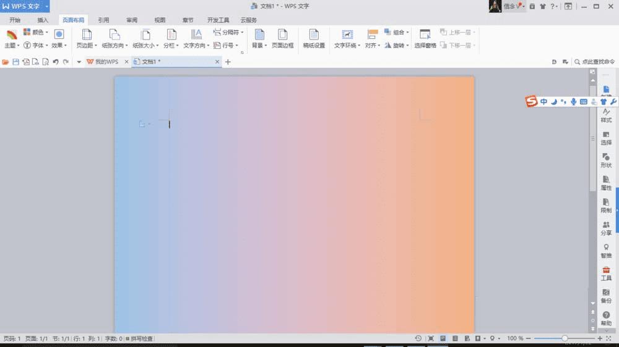Add a new document tab with plus

(x=228, y=62)
